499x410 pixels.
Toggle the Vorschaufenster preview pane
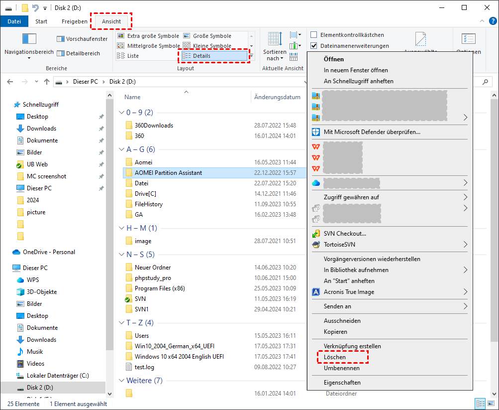click(82, 39)
